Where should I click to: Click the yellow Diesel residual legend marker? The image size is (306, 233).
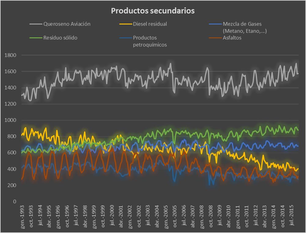tap(125, 24)
